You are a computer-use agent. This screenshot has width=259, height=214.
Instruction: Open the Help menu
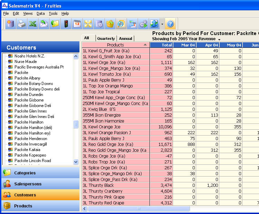(x=65, y=13)
